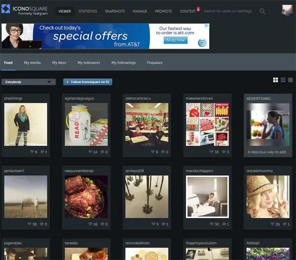Open the CONTEST menu
The width and height of the screenshot is (296, 260).
188,11
